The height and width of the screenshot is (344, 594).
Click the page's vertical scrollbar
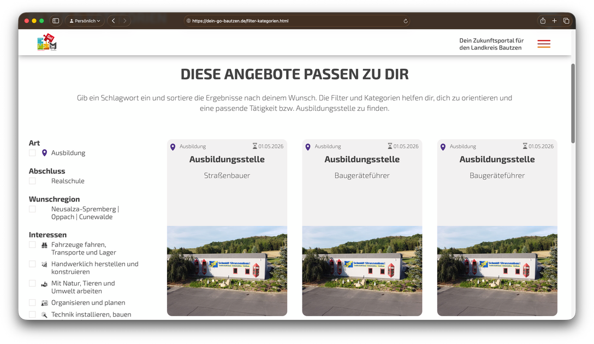click(x=573, y=104)
